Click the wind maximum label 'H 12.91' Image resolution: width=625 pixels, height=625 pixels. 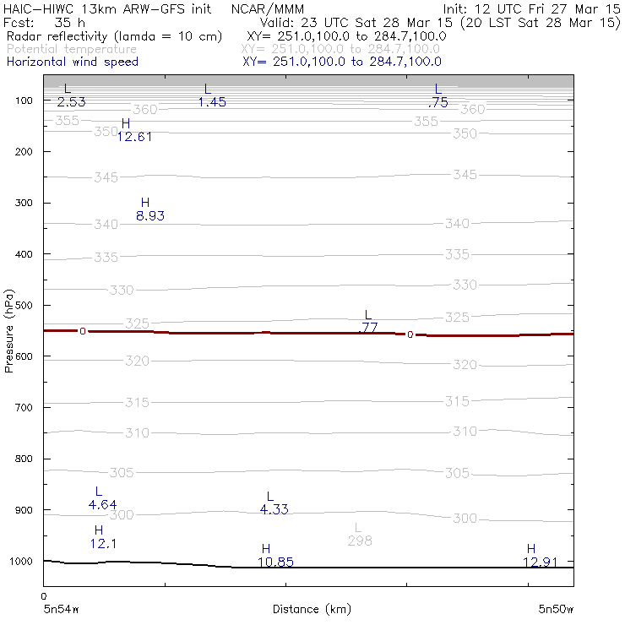(540, 556)
